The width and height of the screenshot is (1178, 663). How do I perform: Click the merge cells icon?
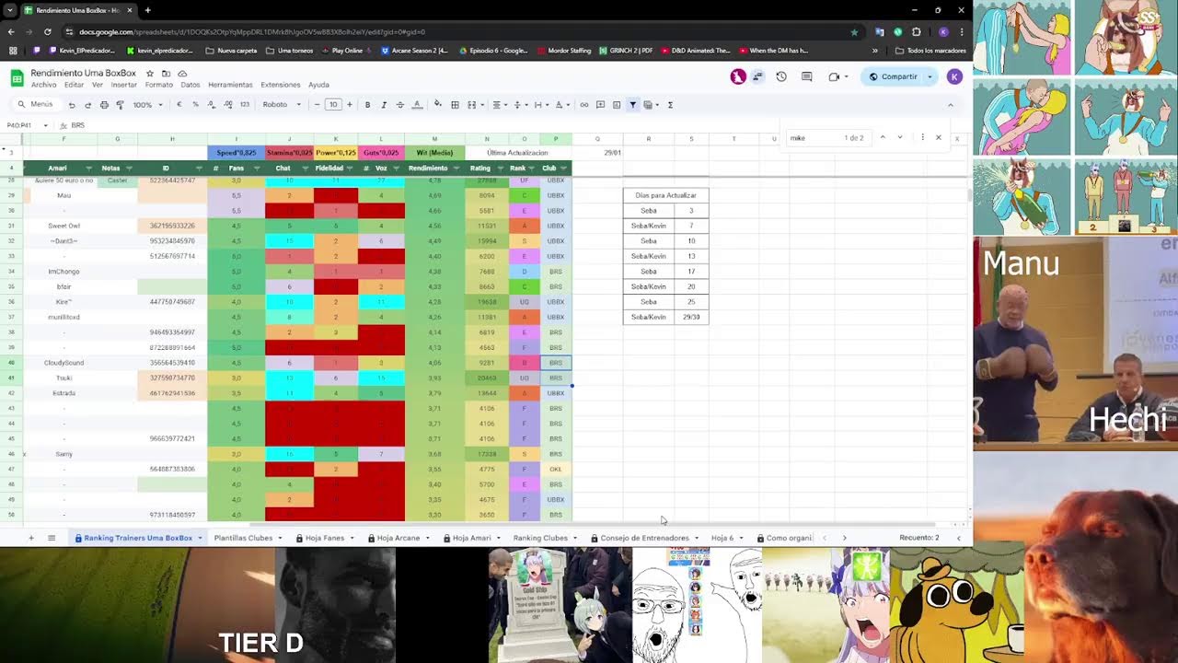[471, 105]
